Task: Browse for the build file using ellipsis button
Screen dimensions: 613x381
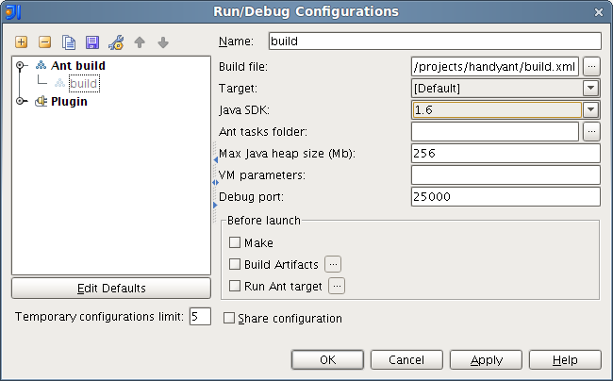Action: pyautogui.click(x=591, y=66)
